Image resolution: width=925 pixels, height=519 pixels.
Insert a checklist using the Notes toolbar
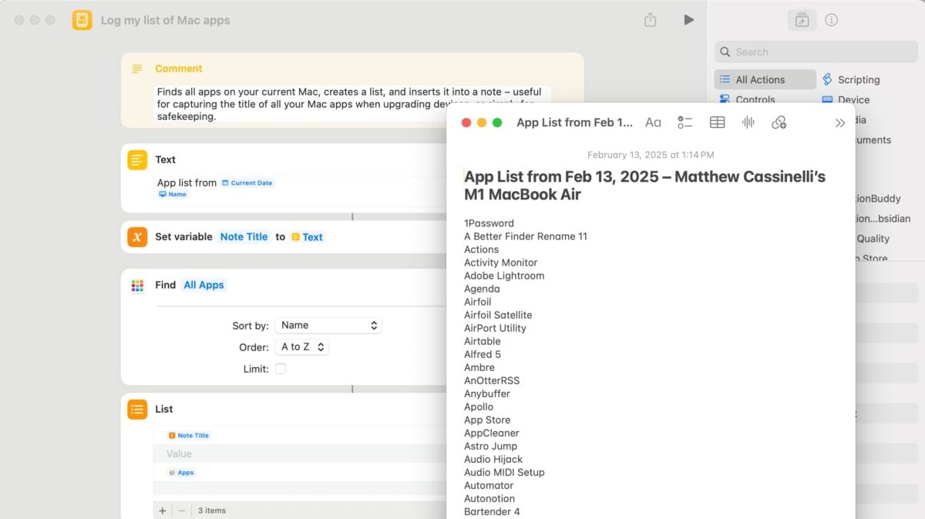[685, 122]
